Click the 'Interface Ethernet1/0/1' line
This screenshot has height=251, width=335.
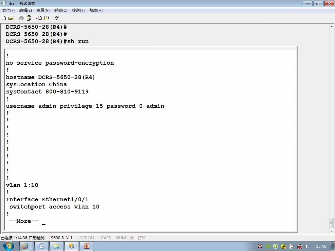tap(47, 200)
